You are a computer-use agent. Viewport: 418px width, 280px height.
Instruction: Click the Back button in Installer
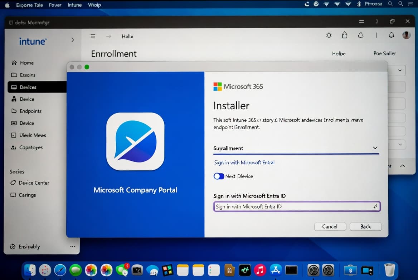tap(365, 226)
